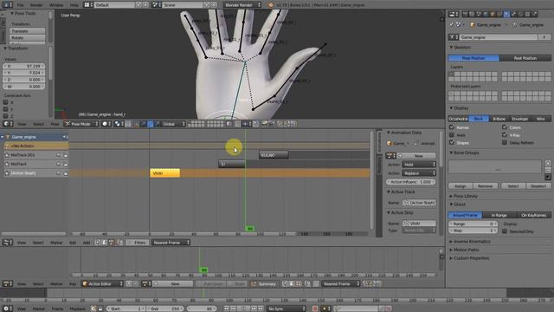
Task: Open Playback menu in timeline header
Action: click(77, 309)
